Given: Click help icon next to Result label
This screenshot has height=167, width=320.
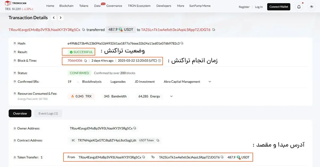Looking at the screenshot, I should click(x=15, y=52).
